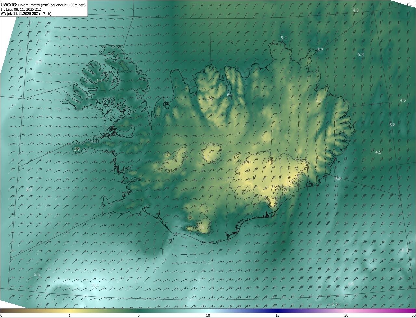Click the 5.7 value label on the map
Screen dimensions: 416x318
tap(320, 50)
